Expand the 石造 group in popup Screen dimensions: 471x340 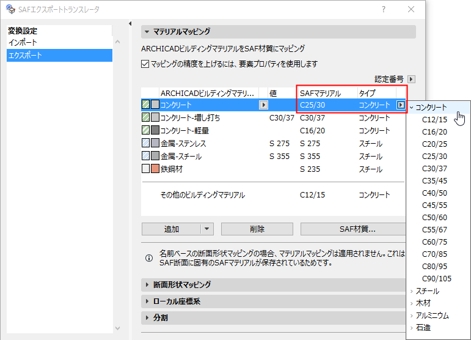tap(412, 328)
